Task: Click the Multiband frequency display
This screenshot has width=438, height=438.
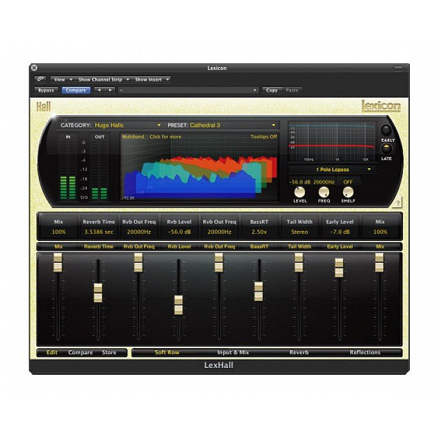Action: point(200,169)
